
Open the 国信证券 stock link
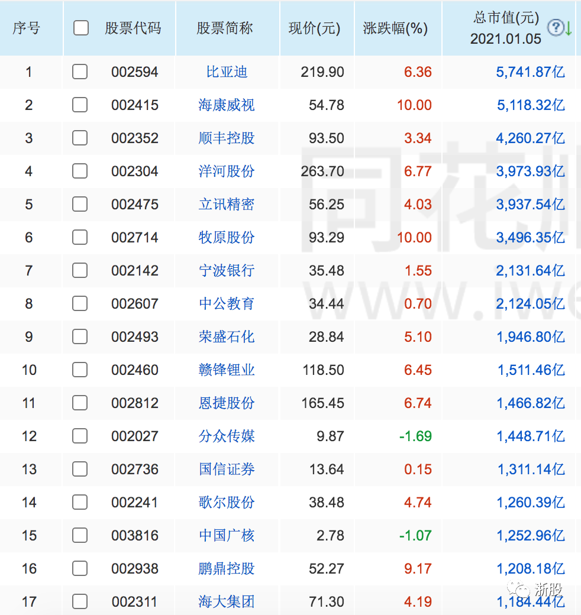point(227,469)
